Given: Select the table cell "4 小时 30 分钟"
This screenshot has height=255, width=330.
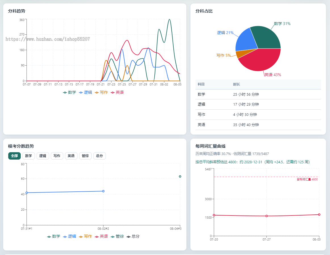Looking at the screenshot, I should coord(245,114).
